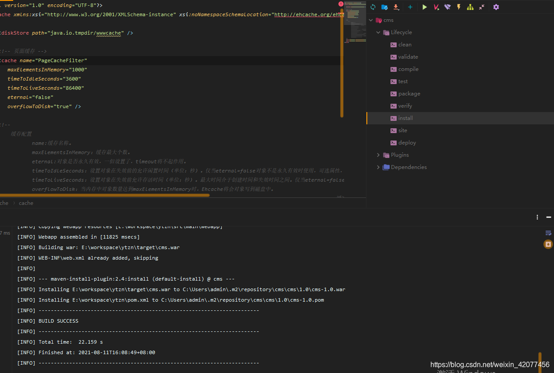Select the clean lifecycle goal
554x373 pixels.
405,45
